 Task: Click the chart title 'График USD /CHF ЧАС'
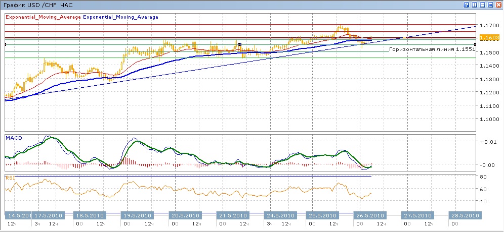tap(38, 5)
